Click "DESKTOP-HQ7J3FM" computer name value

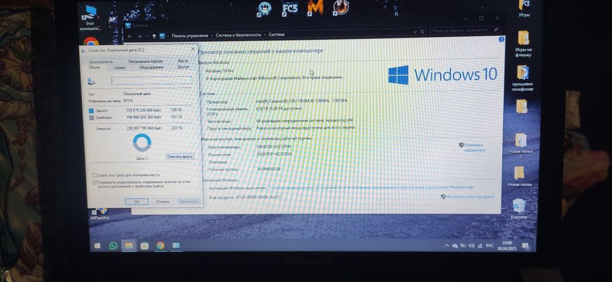pyautogui.click(x=274, y=147)
